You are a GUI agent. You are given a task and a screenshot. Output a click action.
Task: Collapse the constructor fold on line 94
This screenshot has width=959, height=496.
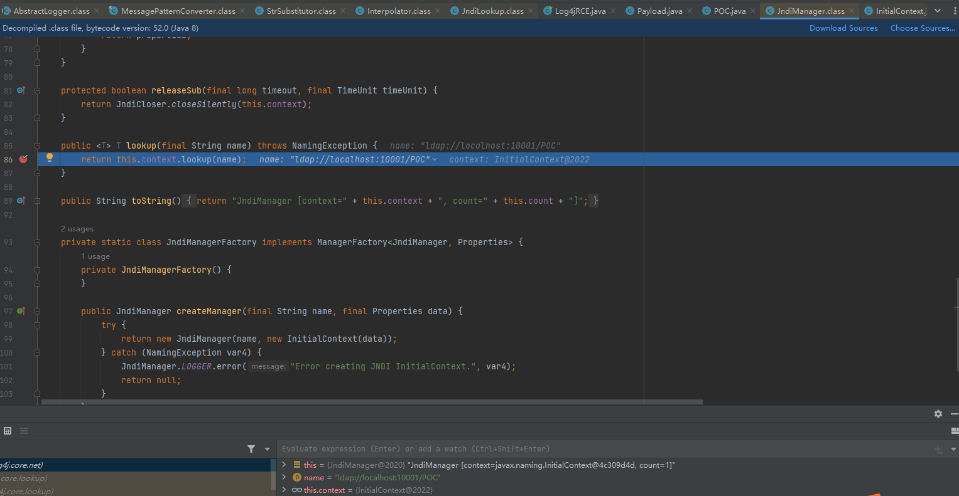pos(37,270)
